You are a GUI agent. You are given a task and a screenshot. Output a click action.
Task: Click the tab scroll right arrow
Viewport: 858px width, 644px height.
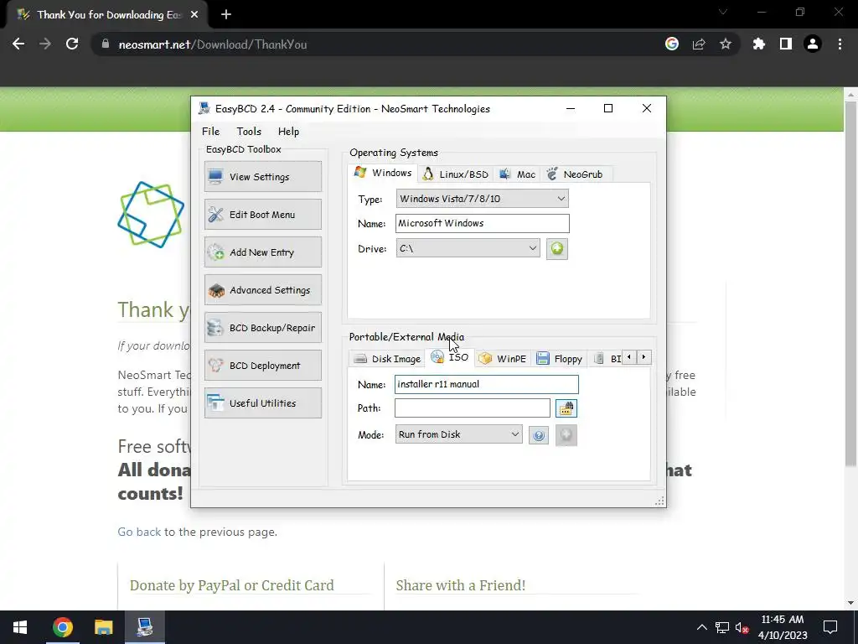pyautogui.click(x=643, y=357)
